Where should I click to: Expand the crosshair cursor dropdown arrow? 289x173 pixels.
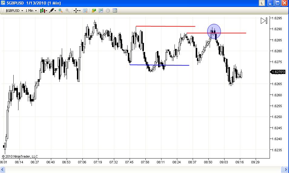(x=80, y=11)
